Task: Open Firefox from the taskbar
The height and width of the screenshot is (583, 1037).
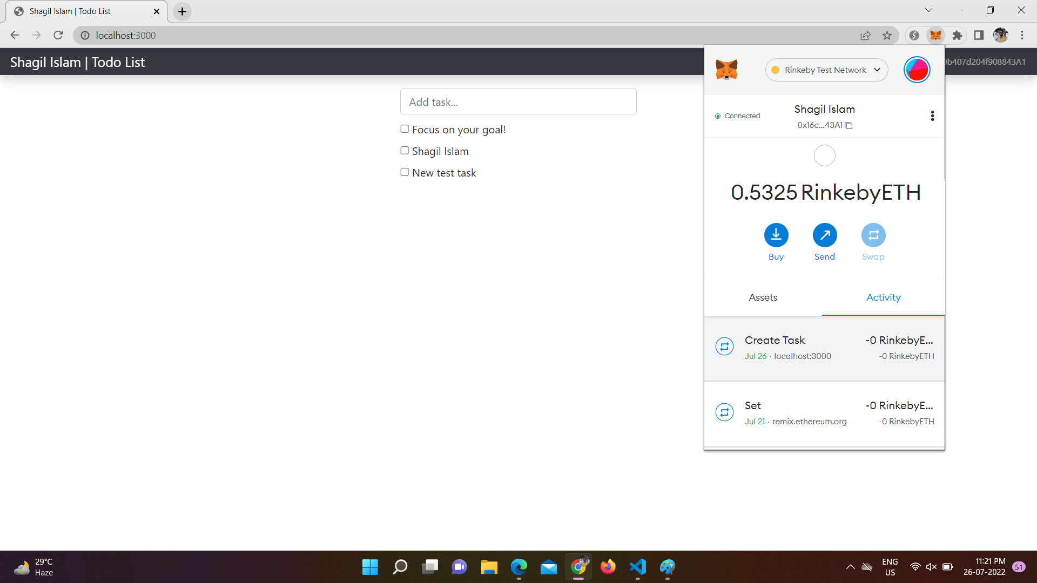Action: pyautogui.click(x=608, y=567)
